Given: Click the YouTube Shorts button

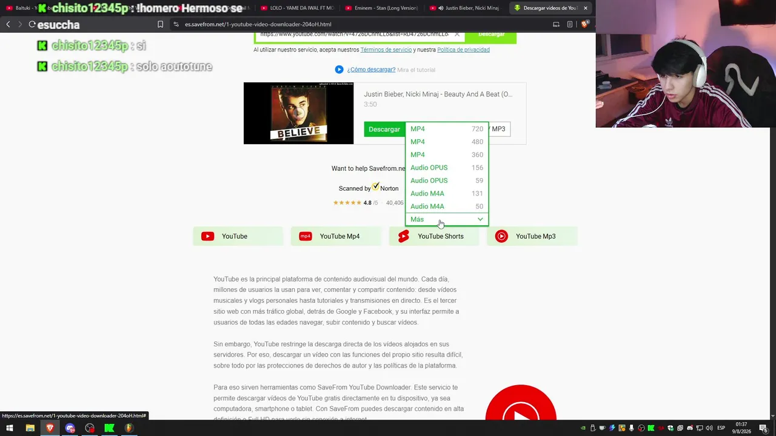Looking at the screenshot, I should pyautogui.click(x=433, y=236).
